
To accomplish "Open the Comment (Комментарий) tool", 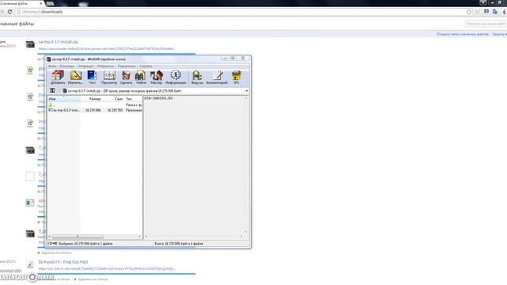I will click(217, 78).
